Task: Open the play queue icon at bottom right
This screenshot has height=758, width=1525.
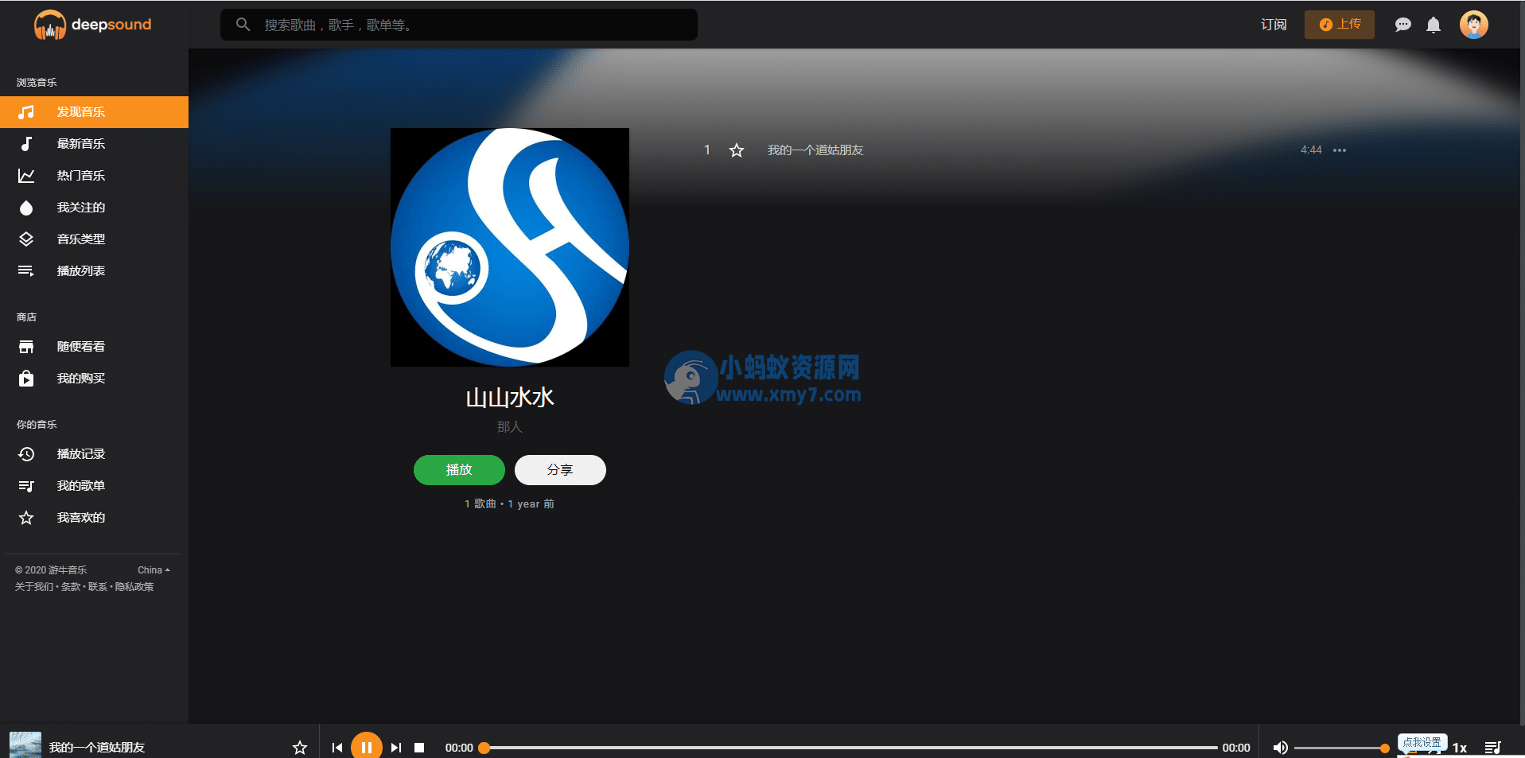Action: (x=1494, y=747)
